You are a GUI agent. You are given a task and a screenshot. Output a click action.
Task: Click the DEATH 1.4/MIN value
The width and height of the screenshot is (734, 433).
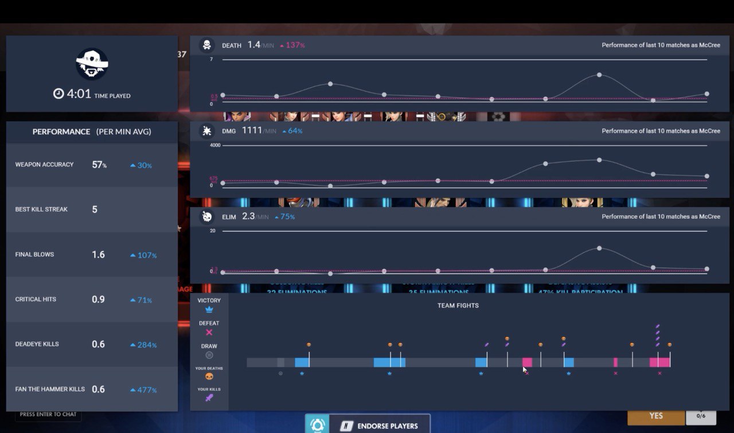coord(261,45)
